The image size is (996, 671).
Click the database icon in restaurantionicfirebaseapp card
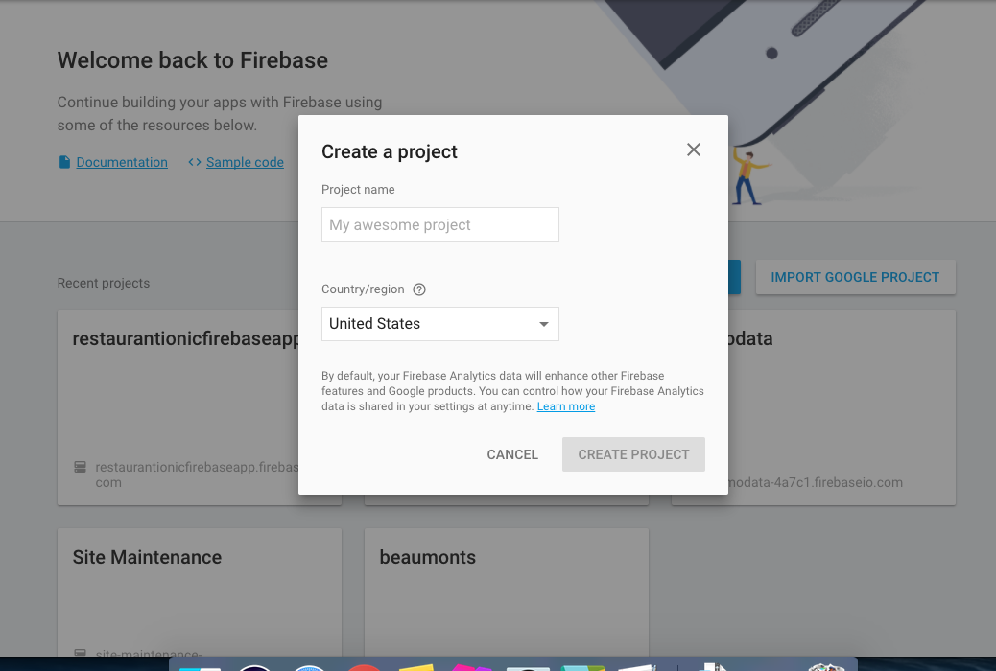tap(81, 467)
